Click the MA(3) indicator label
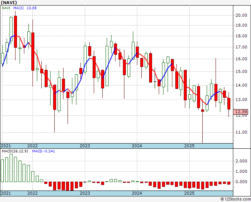251x202 pixels. click(x=18, y=8)
